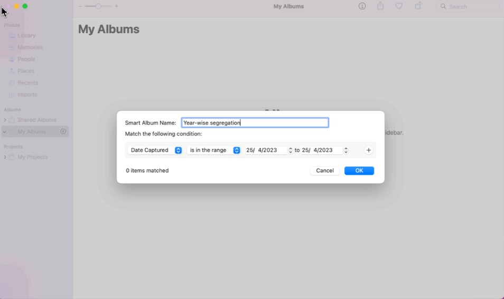
Task: Click the end date field after 'to'
Action: point(321,150)
